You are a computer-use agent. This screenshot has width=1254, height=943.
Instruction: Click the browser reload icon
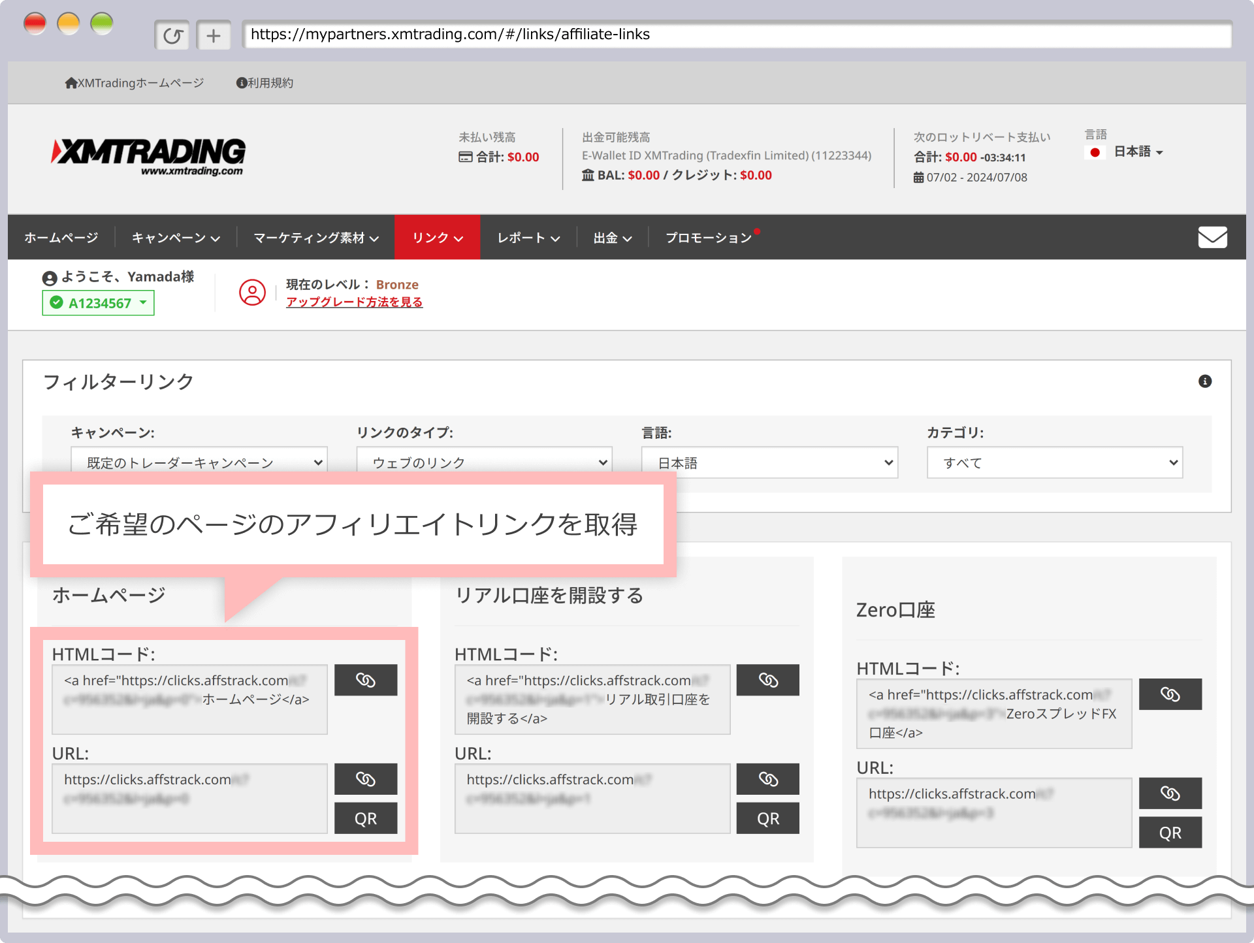(x=172, y=35)
